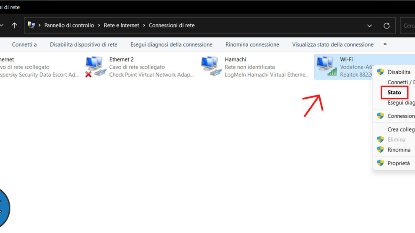Select the 'Ethernet 2' connection name
This screenshot has width=415, height=233.
(x=122, y=60)
